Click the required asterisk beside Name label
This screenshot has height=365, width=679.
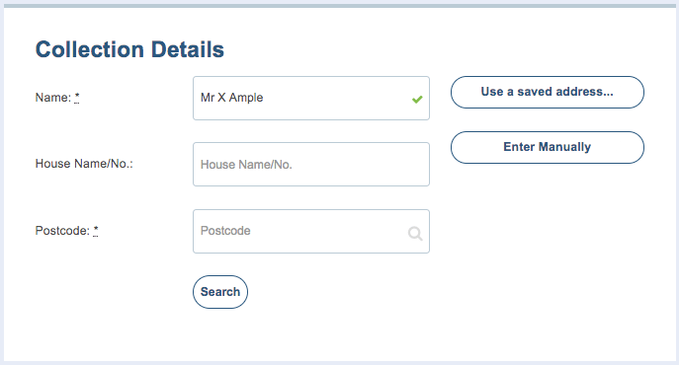(77, 98)
